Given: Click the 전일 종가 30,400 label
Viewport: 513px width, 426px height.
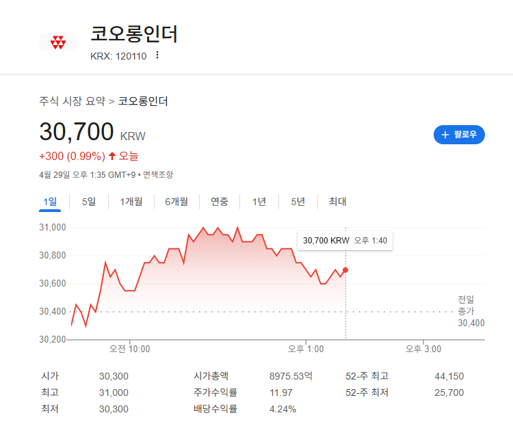Looking at the screenshot, I should point(471,311).
